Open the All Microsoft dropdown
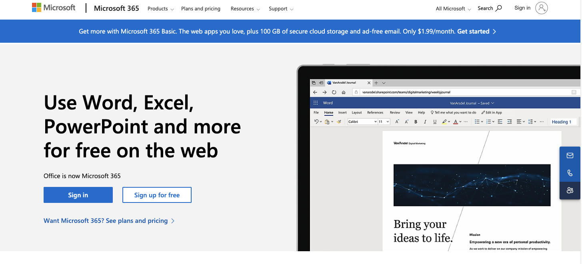 pyautogui.click(x=453, y=8)
